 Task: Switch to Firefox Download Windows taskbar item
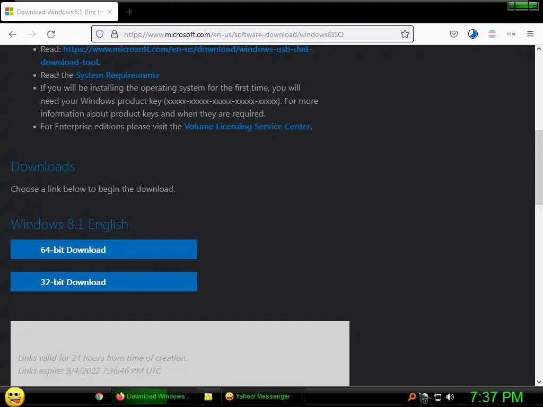154,396
